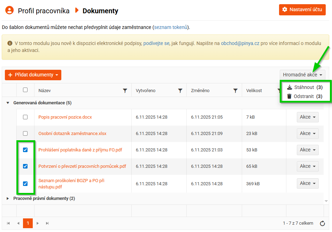Uncheck the Prohlášení poplatníka daně checkbox
This screenshot has width=332, height=232.
click(x=25, y=150)
